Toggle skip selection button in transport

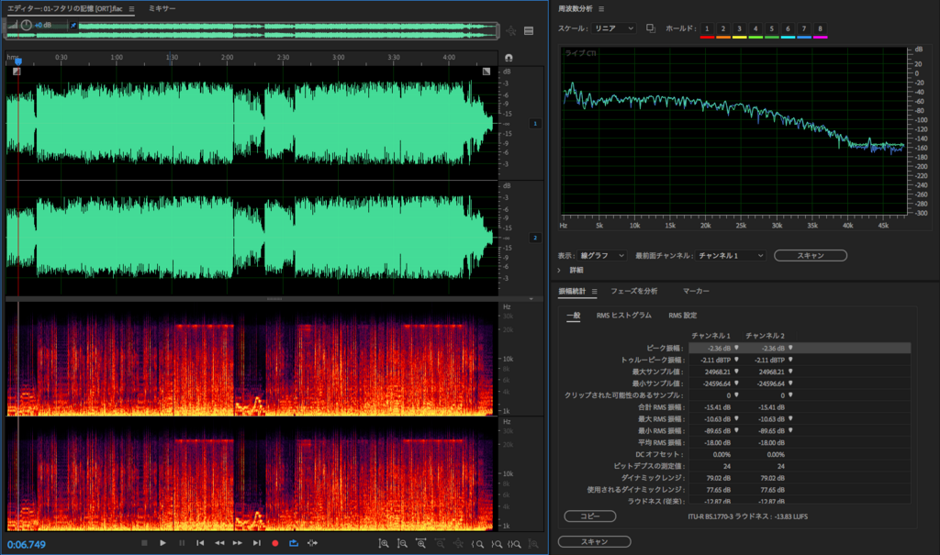tap(312, 543)
